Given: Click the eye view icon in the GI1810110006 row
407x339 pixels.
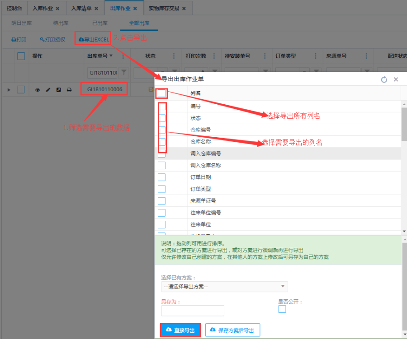Looking at the screenshot, I should point(38,90).
